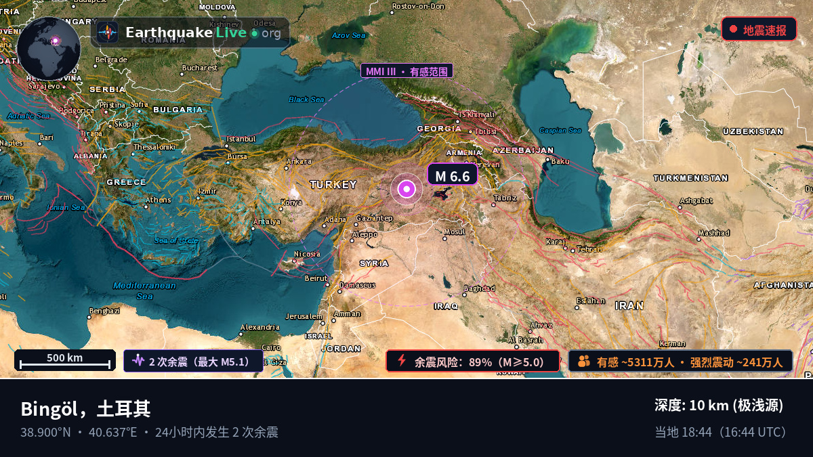Click the Bingöl，土耳其 location heading
813x457 pixels.
click(x=85, y=409)
